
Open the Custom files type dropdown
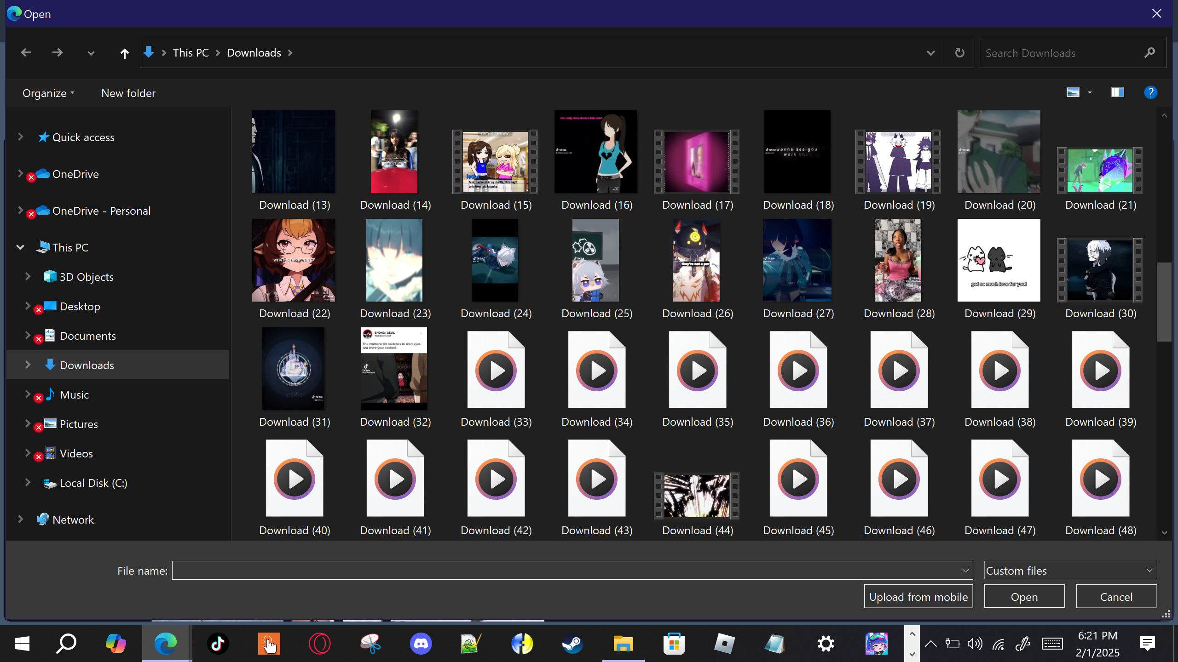tap(1070, 571)
